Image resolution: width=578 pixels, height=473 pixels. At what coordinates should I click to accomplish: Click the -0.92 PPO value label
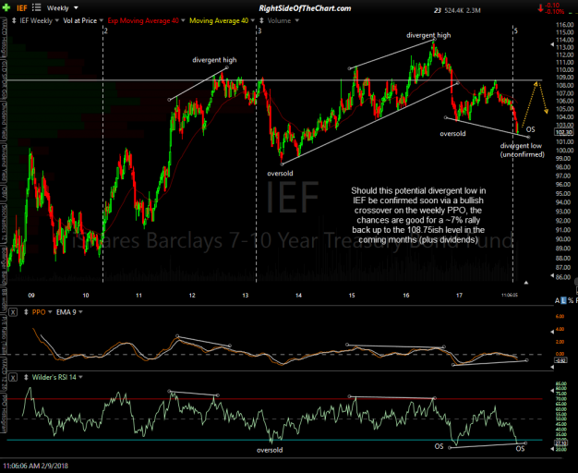[x=560, y=360]
